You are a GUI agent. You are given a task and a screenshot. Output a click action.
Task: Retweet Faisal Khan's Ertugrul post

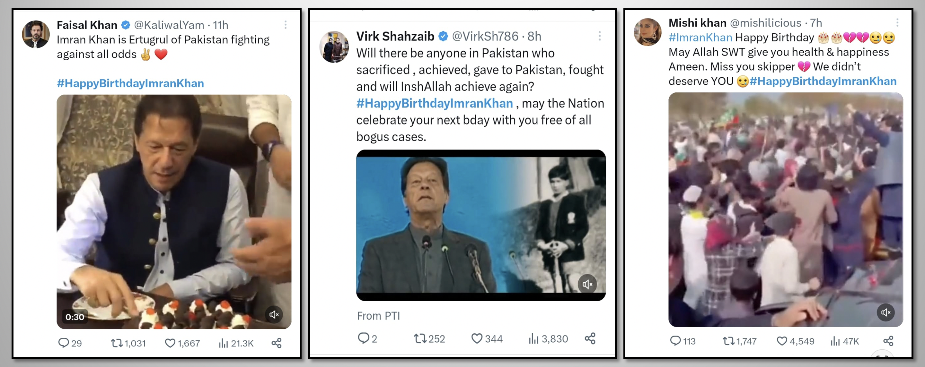coord(116,343)
